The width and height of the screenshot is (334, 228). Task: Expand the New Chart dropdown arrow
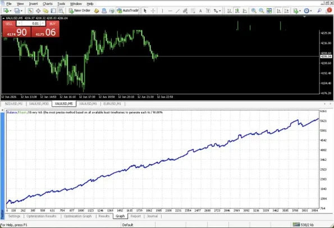[10, 11]
